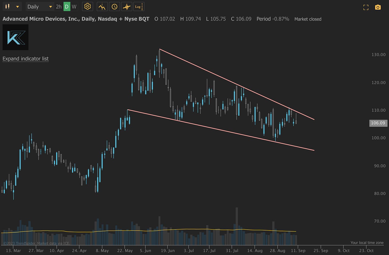The height and width of the screenshot is (255, 389).
Task: Open the chart type dropdown arrow
Action: pyautogui.click(x=18, y=7)
